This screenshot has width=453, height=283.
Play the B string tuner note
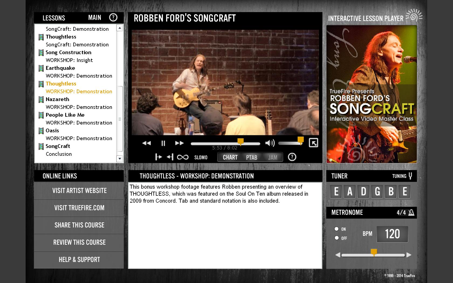391,192
